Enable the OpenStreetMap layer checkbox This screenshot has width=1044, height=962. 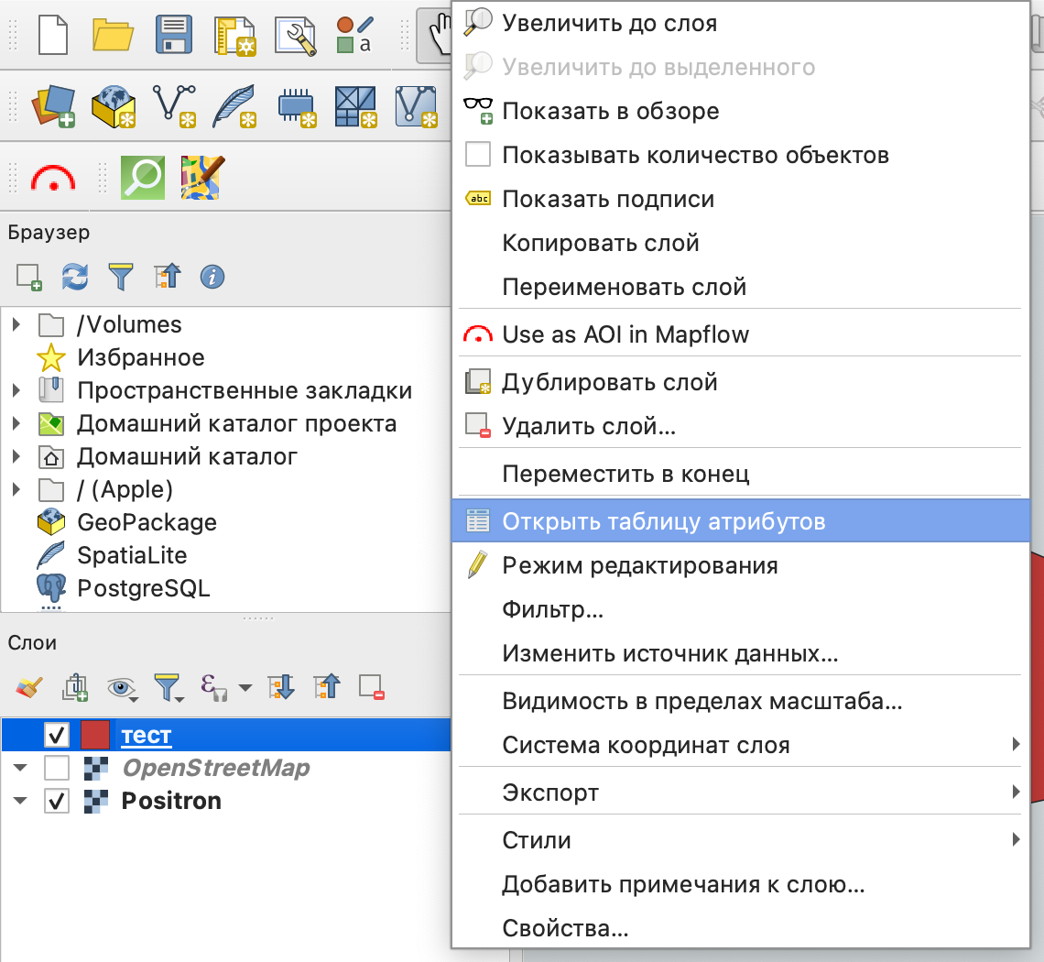(57, 768)
